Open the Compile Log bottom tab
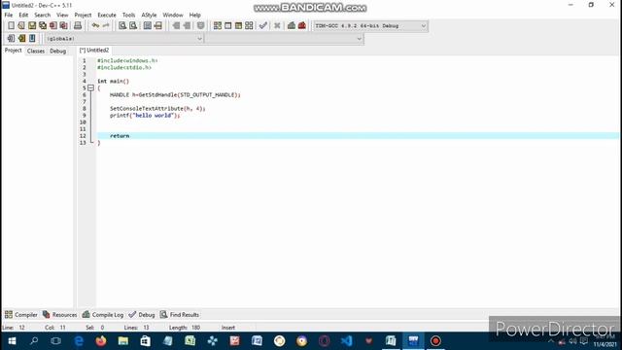This screenshot has width=622, height=350. [103, 314]
